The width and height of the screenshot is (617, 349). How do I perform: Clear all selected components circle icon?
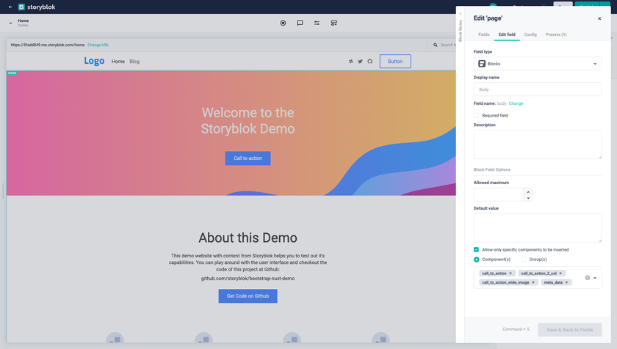click(x=588, y=278)
